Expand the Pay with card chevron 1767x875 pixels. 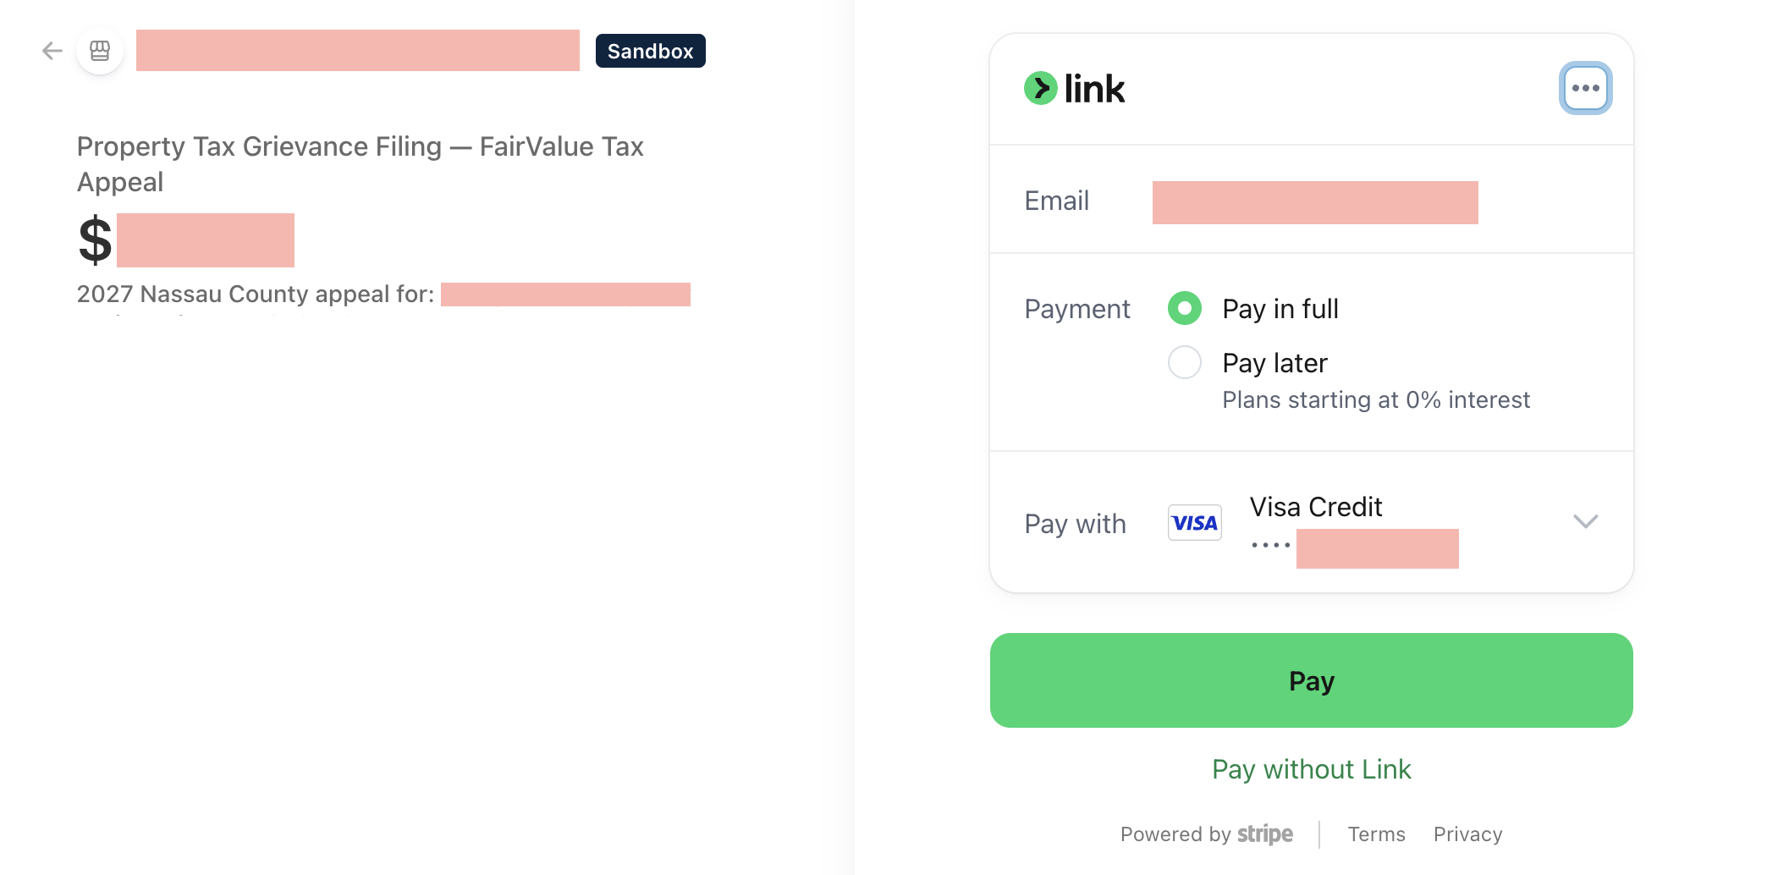click(x=1585, y=521)
